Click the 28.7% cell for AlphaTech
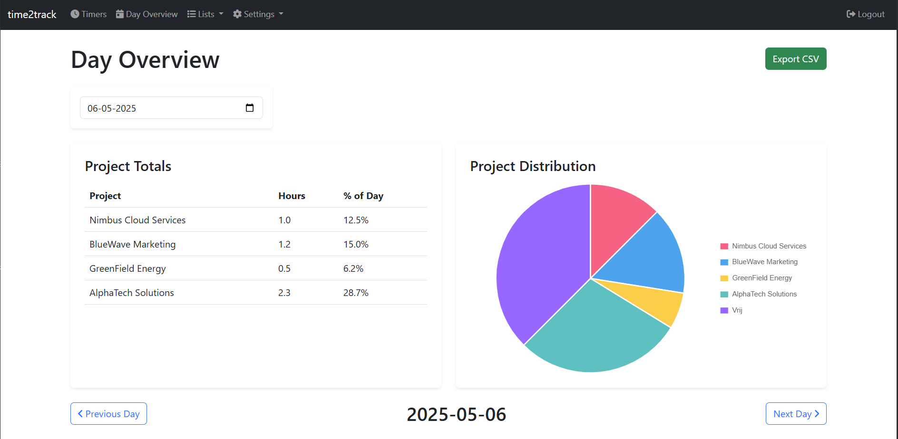This screenshot has height=439, width=898. pyautogui.click(x=356, y=293)
